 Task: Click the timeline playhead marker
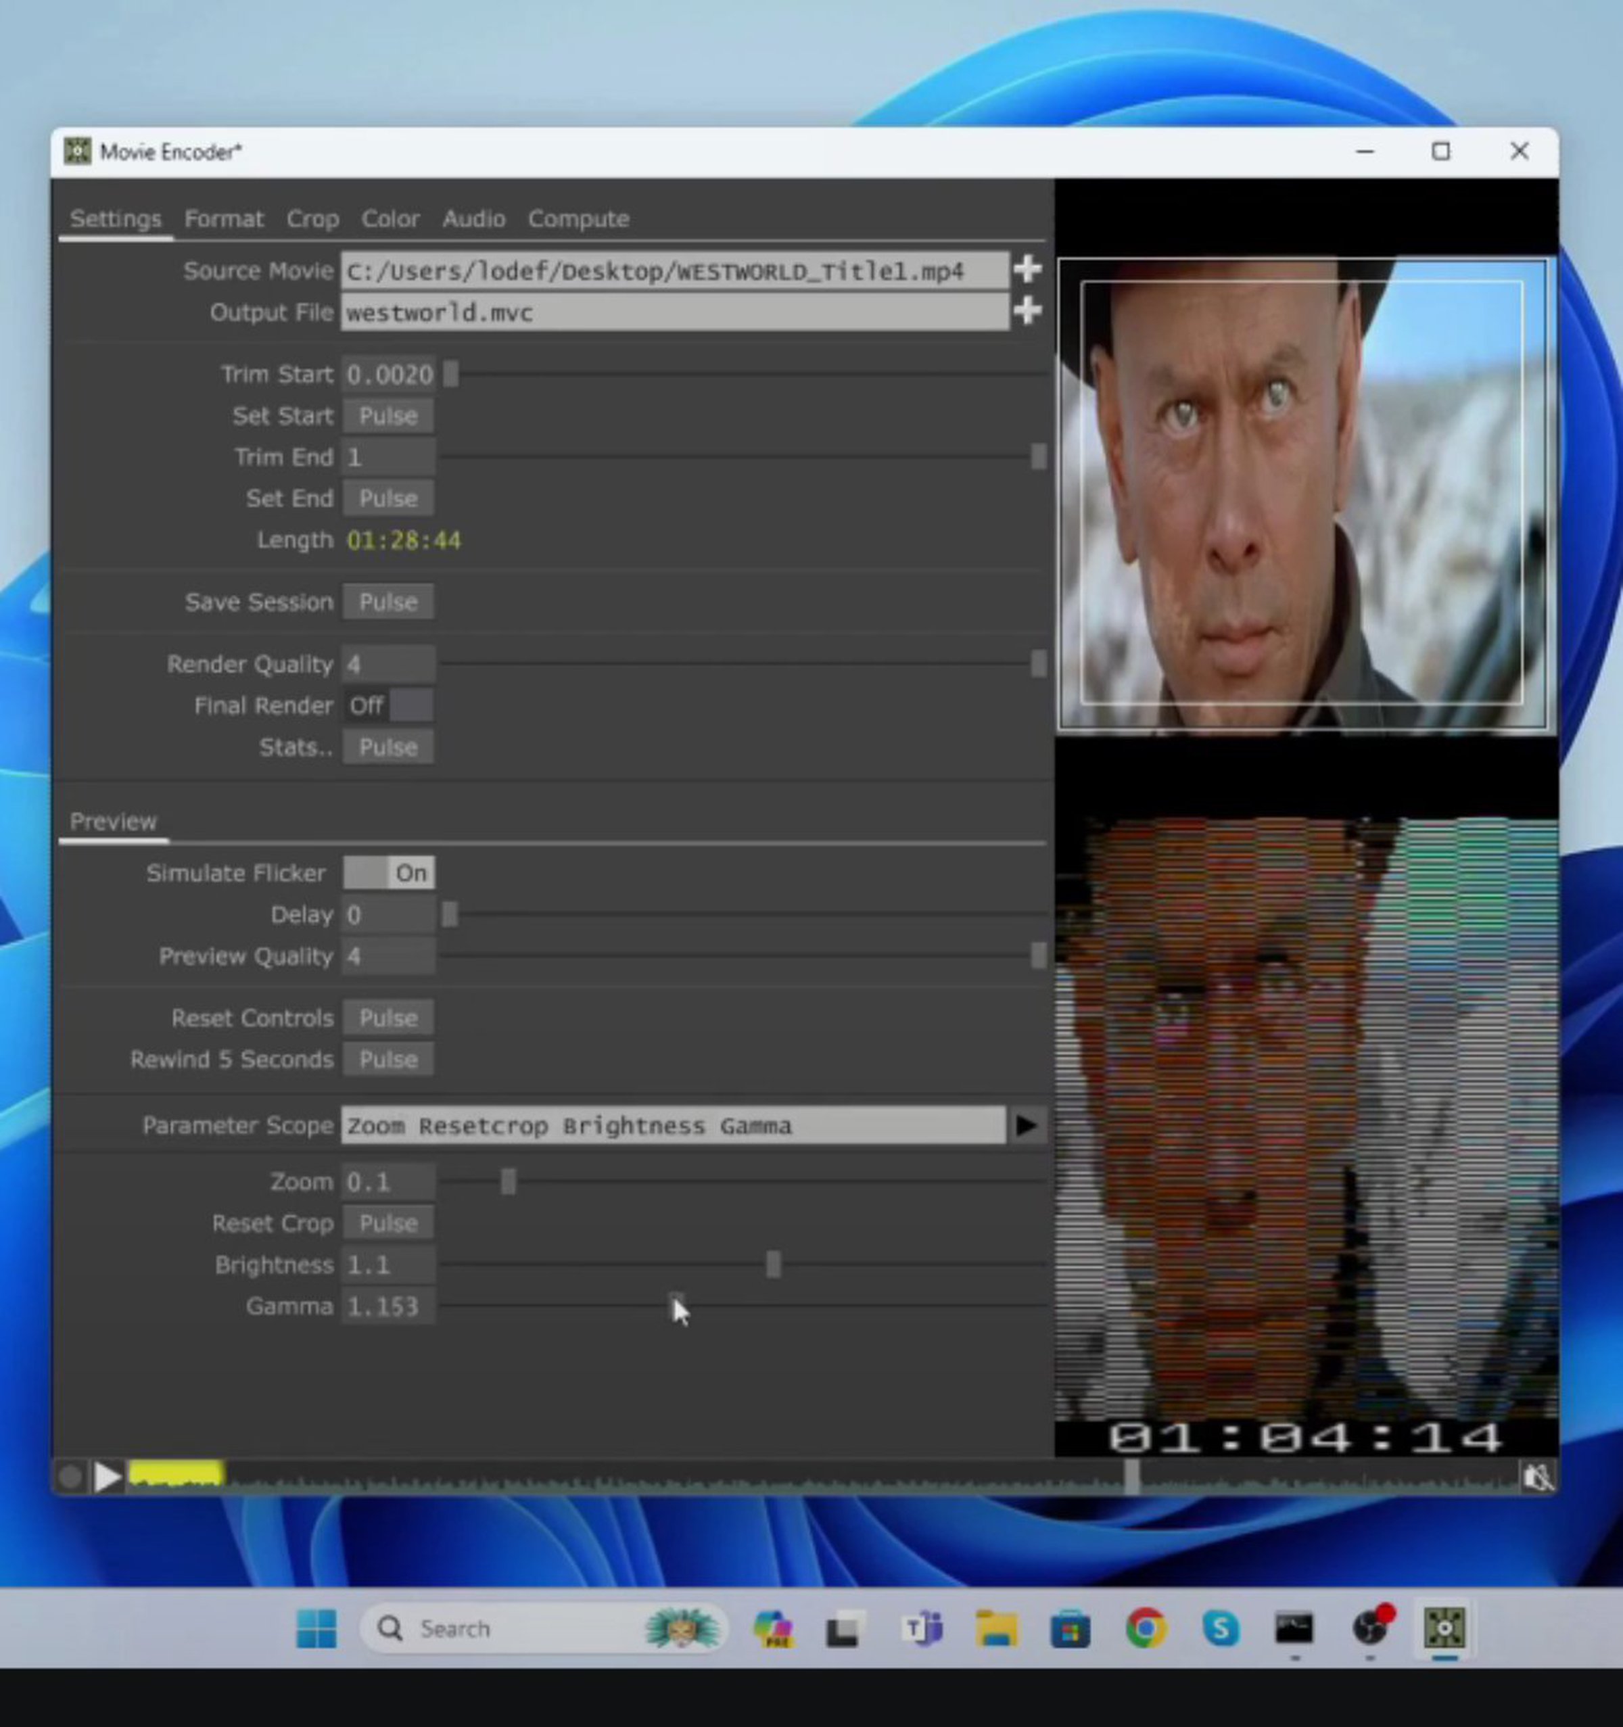[1131, 1476]
